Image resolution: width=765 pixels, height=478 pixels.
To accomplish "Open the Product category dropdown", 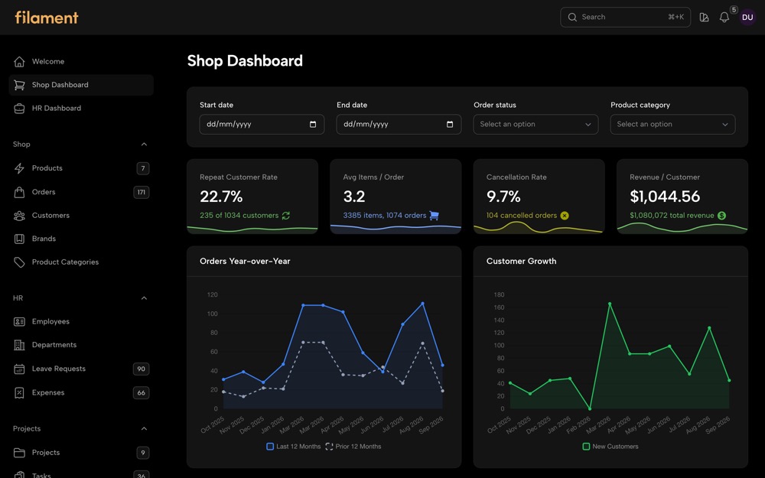I will 672,125.
